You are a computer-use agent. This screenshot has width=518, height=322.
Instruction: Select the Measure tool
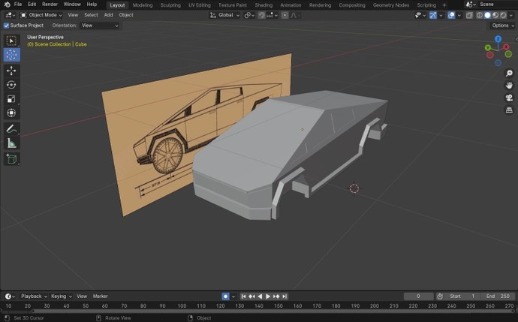[11, 143]
